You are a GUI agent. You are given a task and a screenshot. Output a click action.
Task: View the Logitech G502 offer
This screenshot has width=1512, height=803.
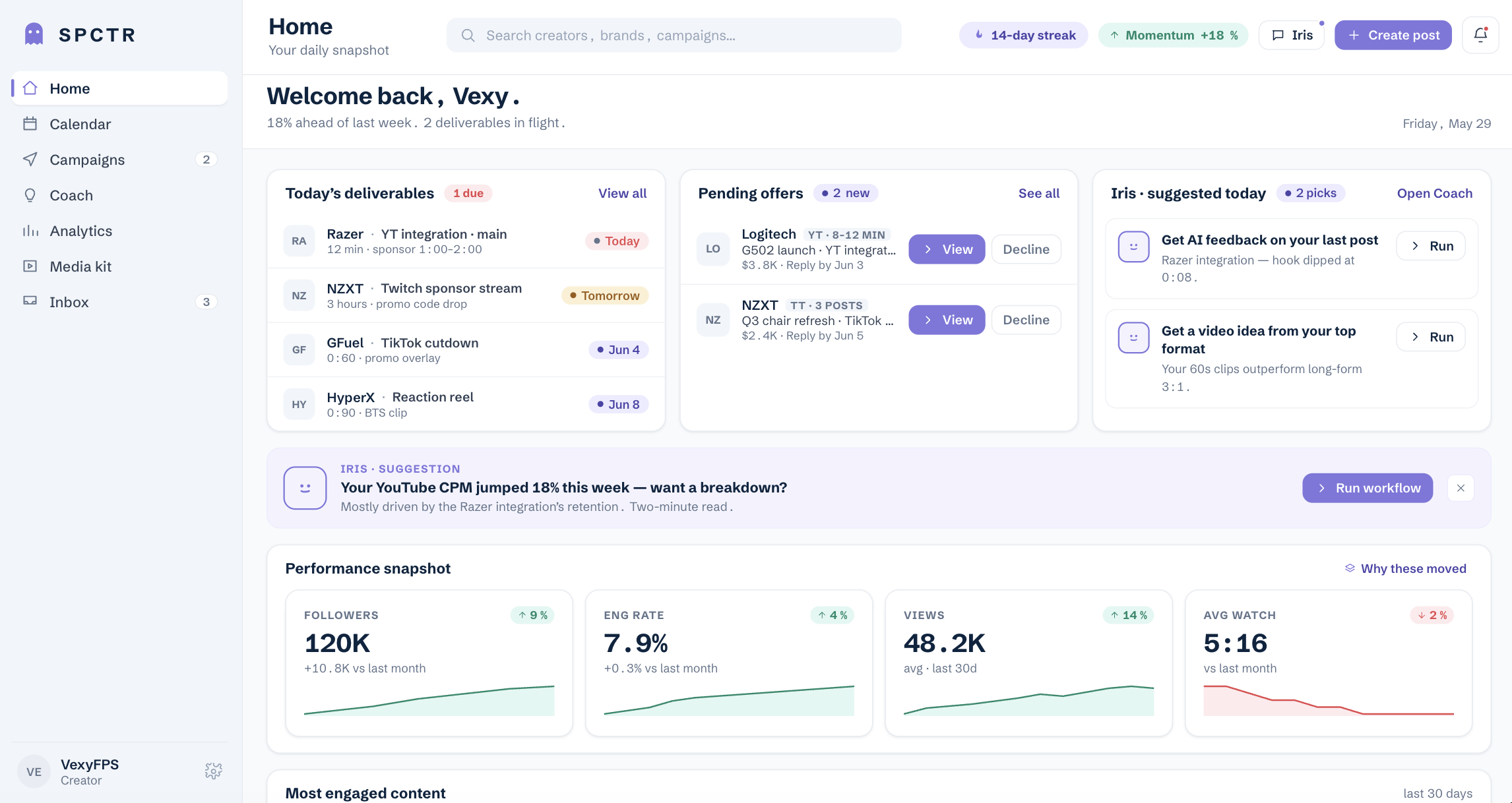coord(947,249)
